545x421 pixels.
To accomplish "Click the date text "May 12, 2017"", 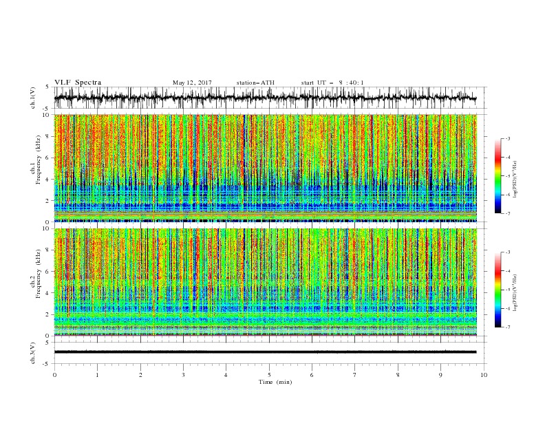I will pyautogui.click(x=192, y=83).
